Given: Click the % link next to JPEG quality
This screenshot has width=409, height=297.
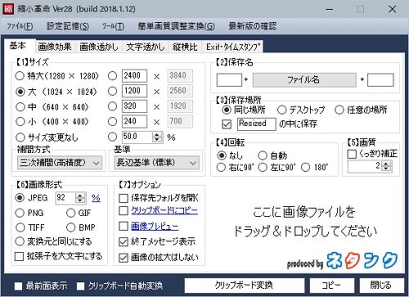Looking at the screenshot, I should pyautogui.click(x=96, y=198).
